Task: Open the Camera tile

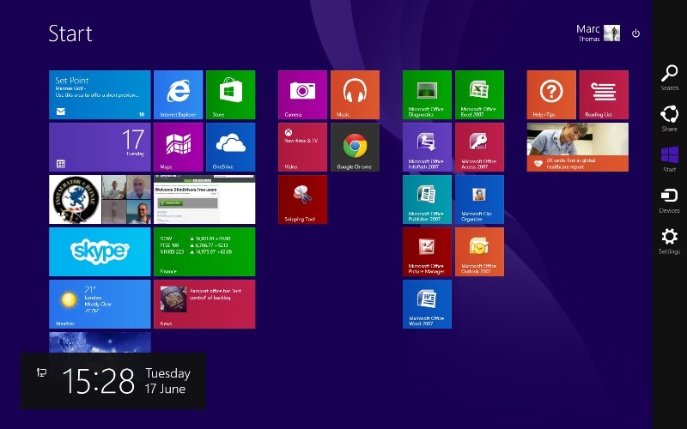Action: click(303, 94)
